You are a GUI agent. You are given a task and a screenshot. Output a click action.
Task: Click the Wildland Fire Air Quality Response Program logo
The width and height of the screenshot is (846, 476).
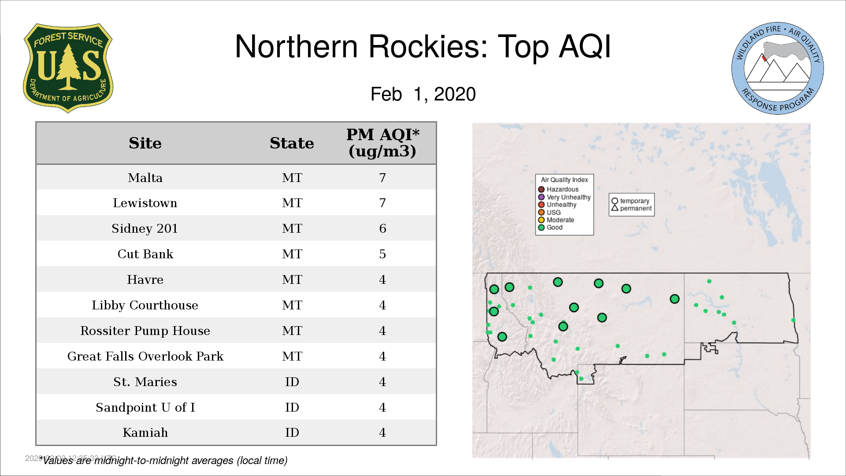777,68
